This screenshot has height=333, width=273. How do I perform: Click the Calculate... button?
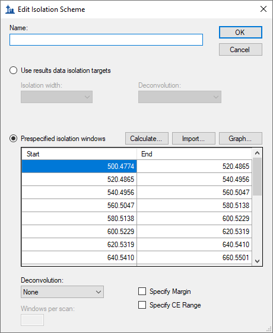click(x=147, y=139)
